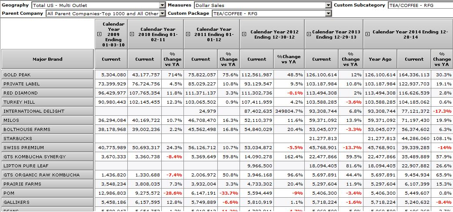Select the STARBUCKS brand row
453x212 pixels.
[x=47, y=138]
